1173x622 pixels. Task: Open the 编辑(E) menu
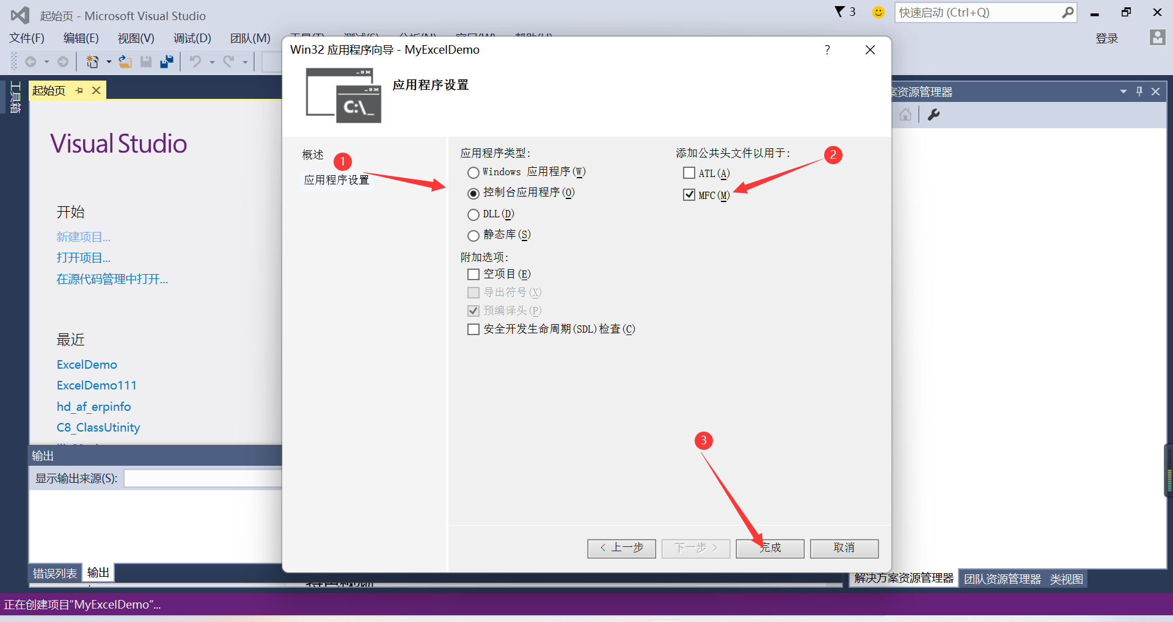coord(81,38)
